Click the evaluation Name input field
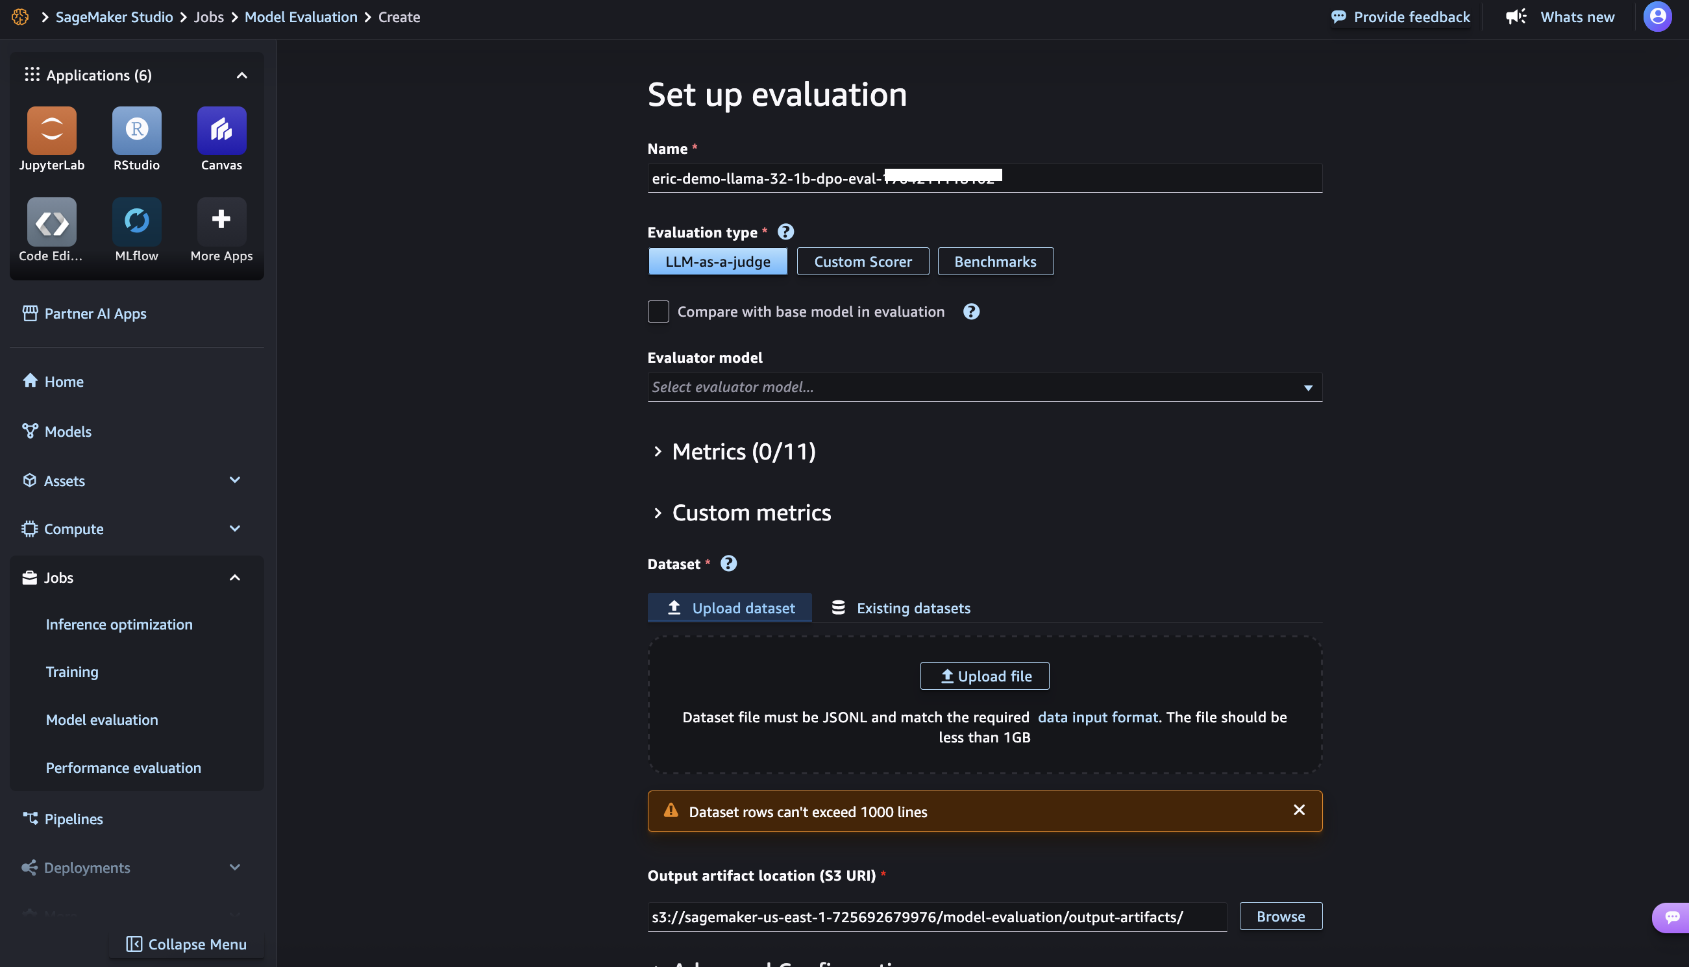This screenshot has width=1689, height=967. 984,178
